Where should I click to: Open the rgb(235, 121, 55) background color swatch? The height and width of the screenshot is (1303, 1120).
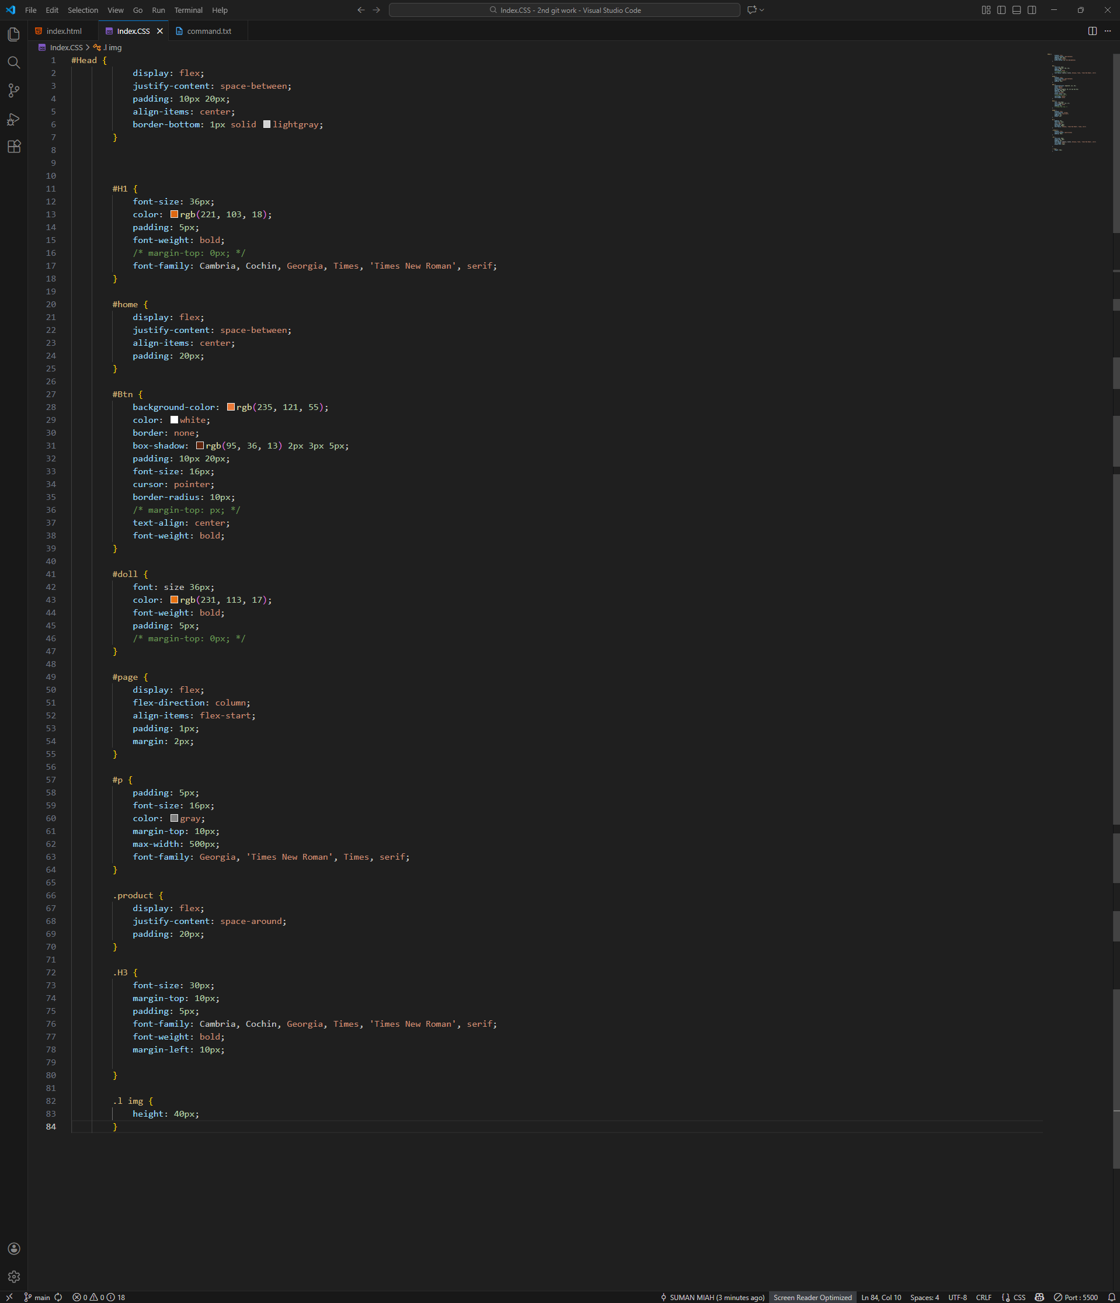pyautogui.click(x=231, y=407)
